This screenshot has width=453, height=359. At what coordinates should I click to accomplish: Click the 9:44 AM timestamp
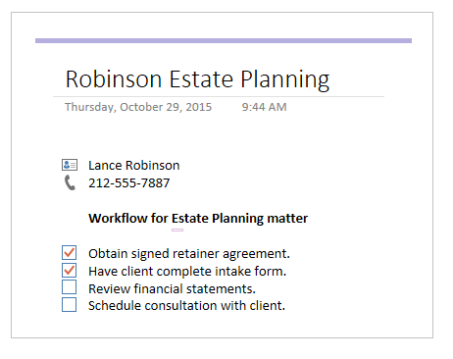(x=264, y=107)
